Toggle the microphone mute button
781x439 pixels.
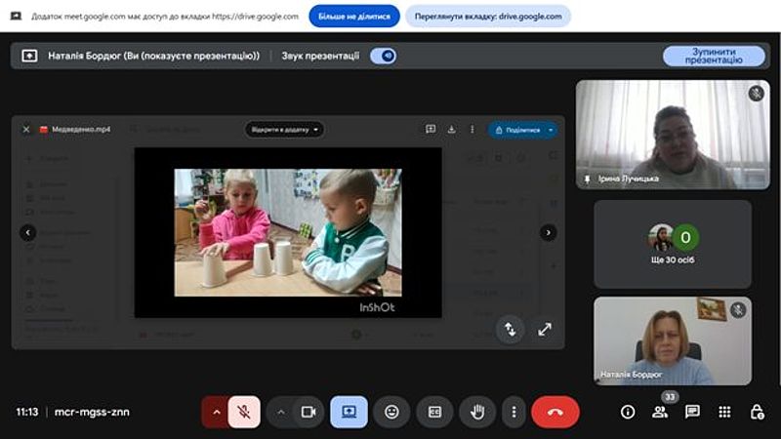tap(244, 412)
